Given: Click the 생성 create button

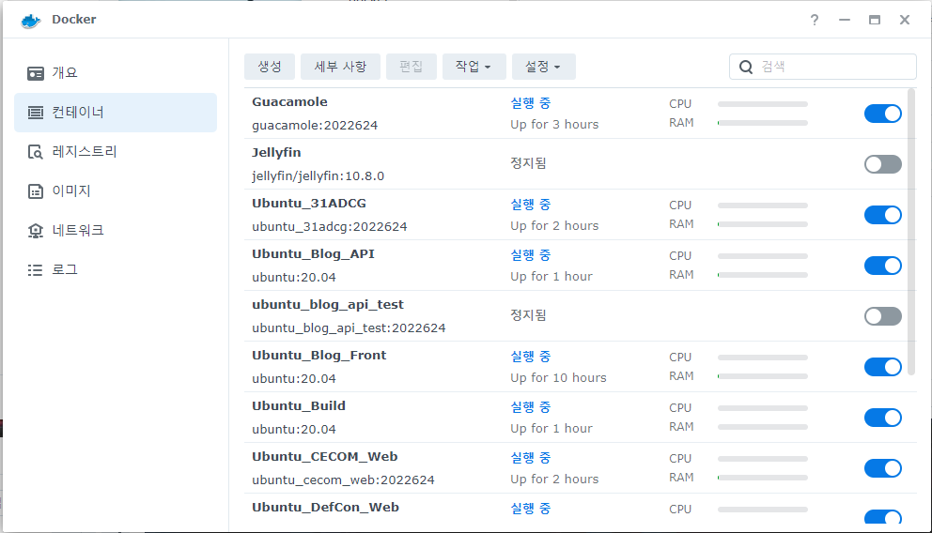Looking at the screenshot, I should [x=270, y=67].
